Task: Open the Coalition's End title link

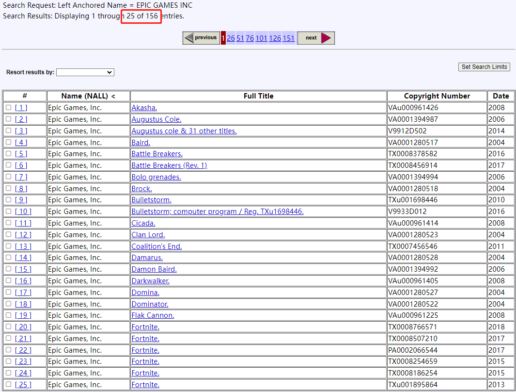Action: pyautogui.click(x=156, y=246)
